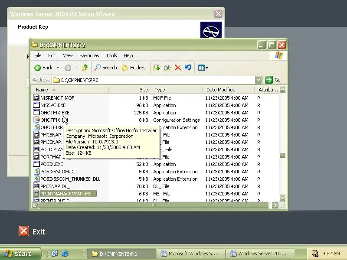Image resolution: width=347 pixels, height=260 pixels.
Task: Select the OHOTFIX.EXE file icon
Action: click(36, 112)
